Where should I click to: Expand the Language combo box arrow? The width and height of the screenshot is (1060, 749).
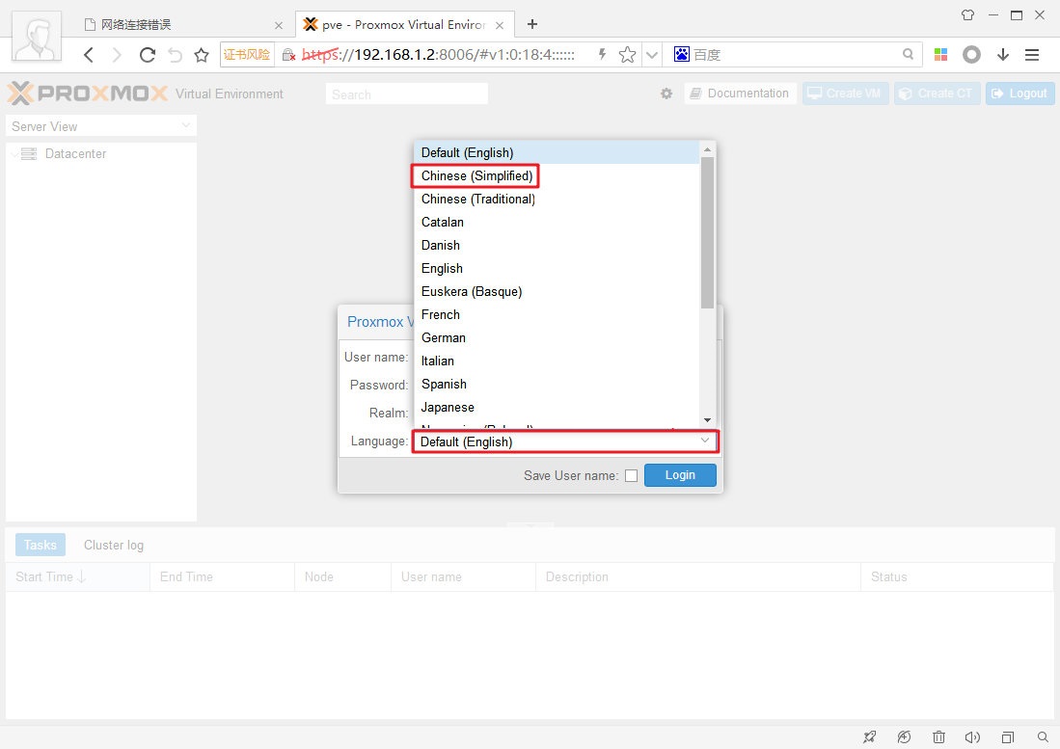pos(705,441)
